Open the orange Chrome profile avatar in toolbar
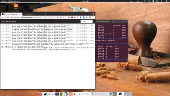The width and height of the screenshot is (170, 96). coord(90,17)
